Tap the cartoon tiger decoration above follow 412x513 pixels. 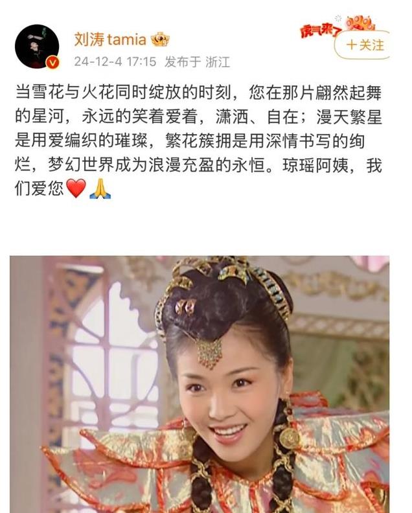coord(360,23)
